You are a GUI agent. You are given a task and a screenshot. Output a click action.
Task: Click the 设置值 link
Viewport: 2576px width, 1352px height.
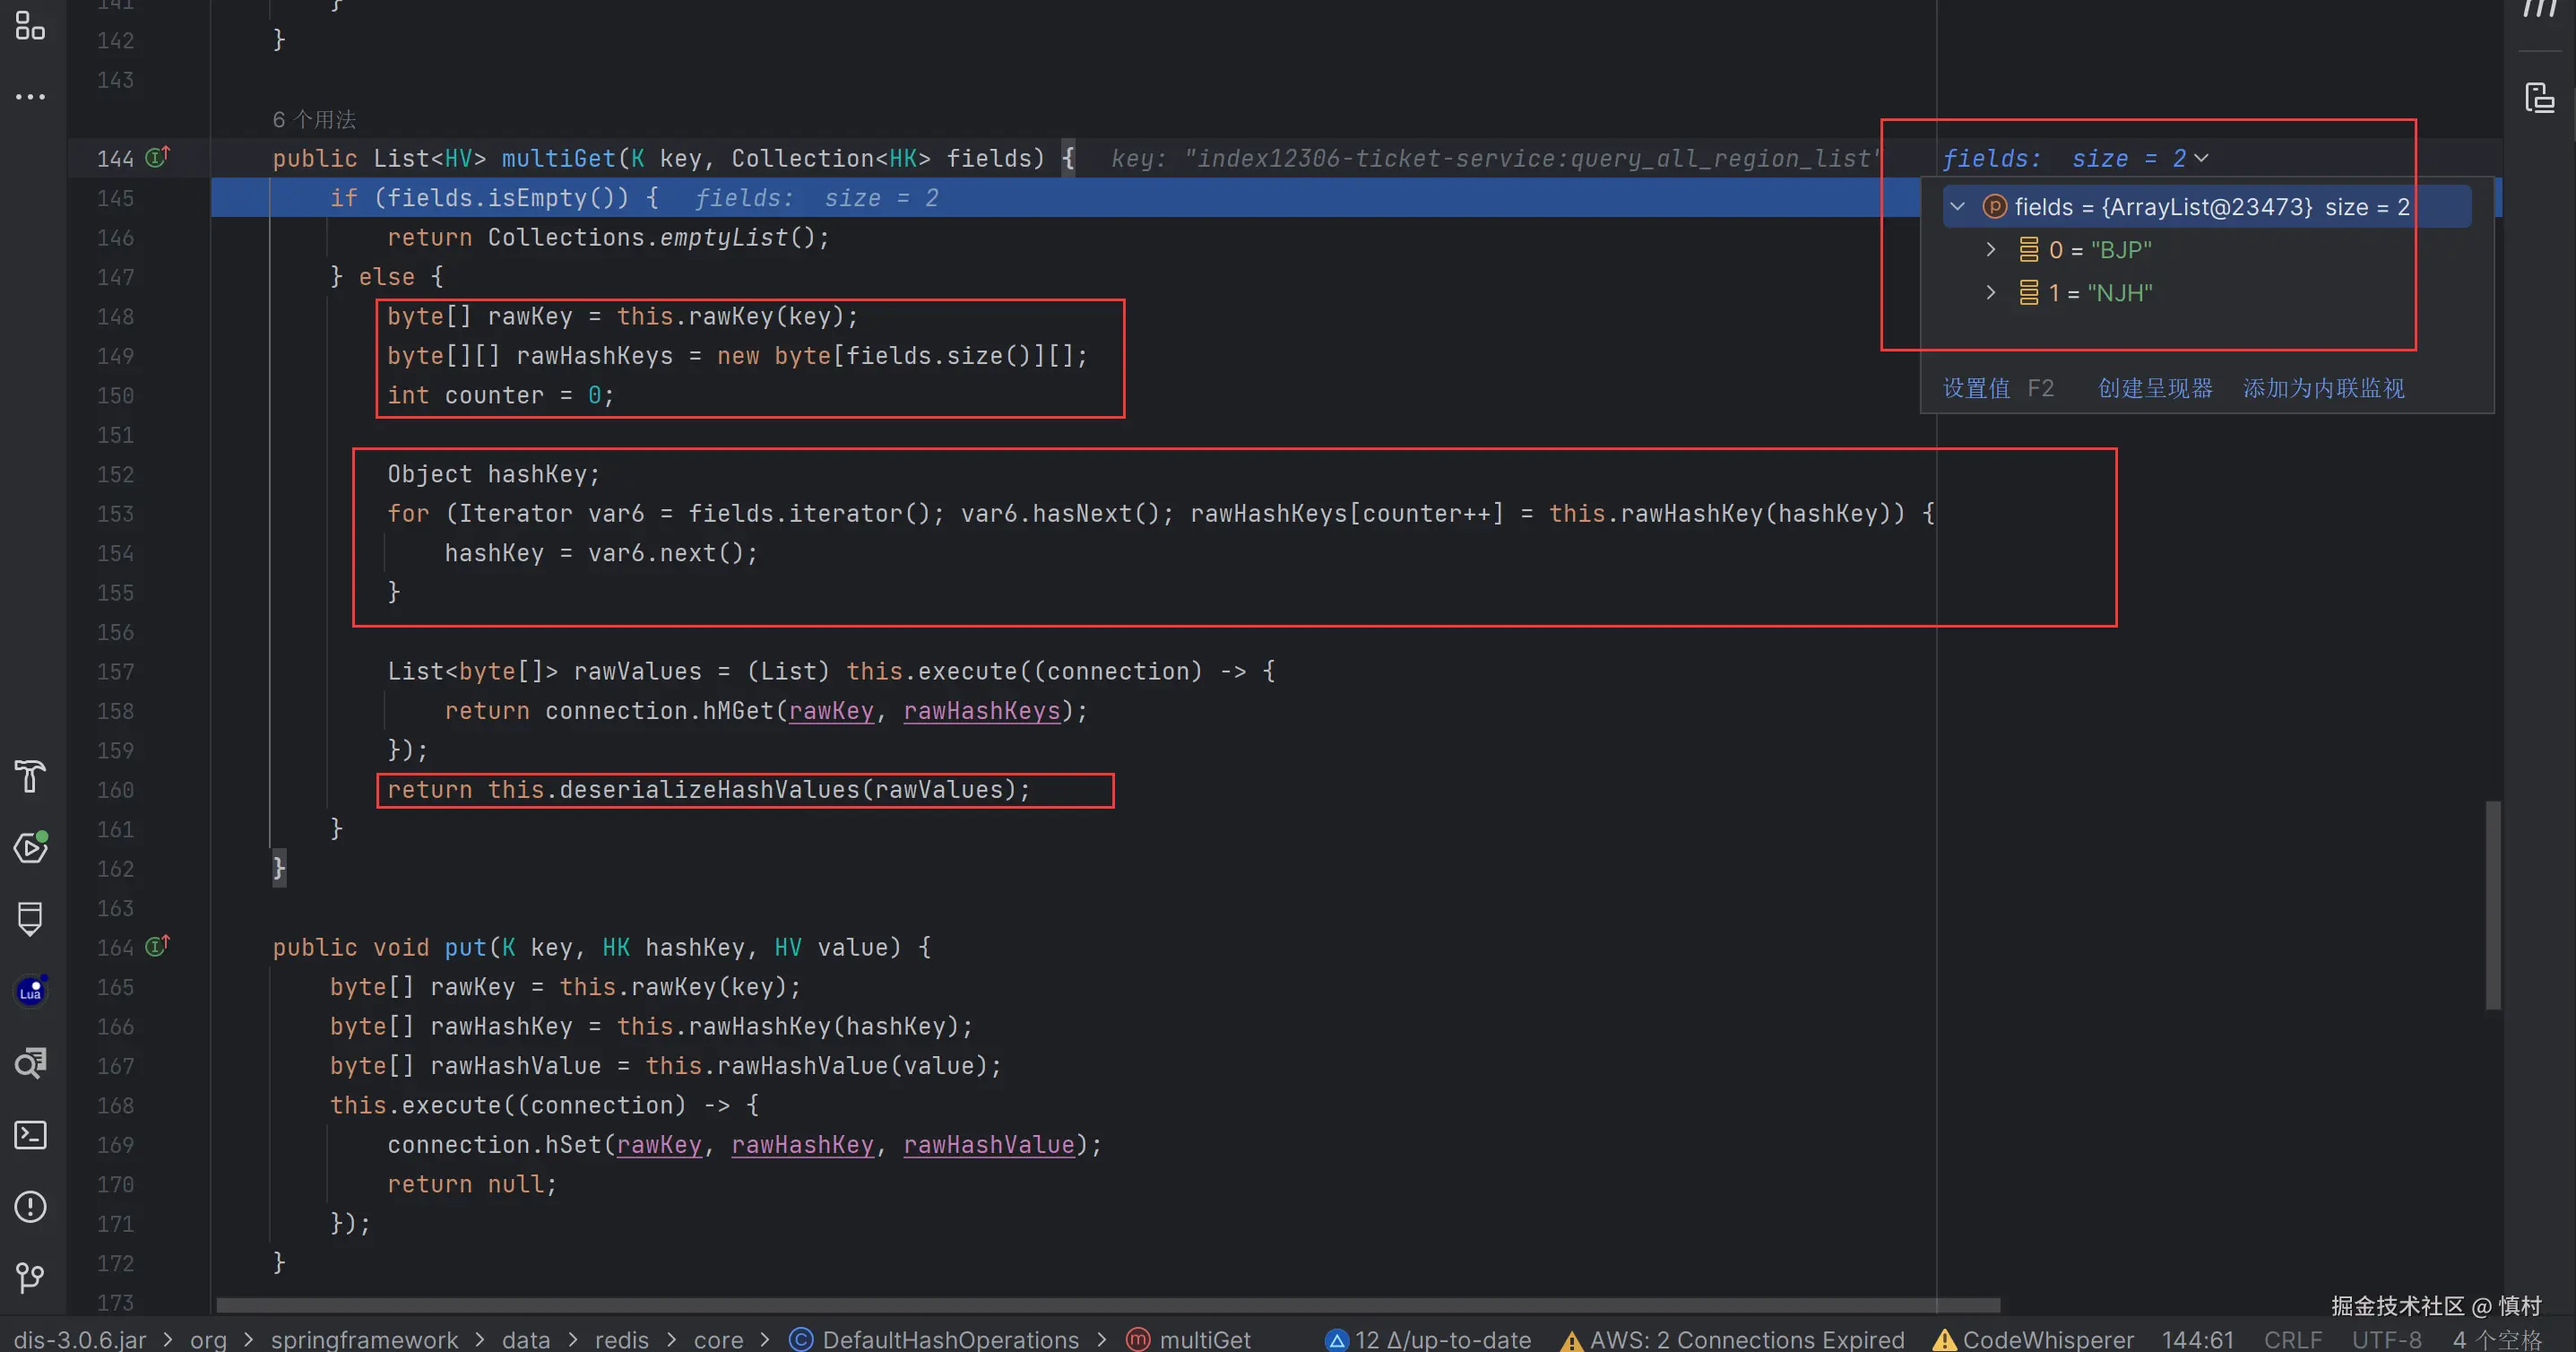[x=1976, y=388]
